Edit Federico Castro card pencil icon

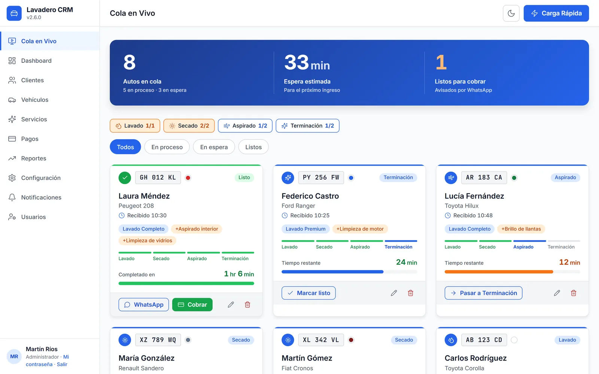pos(394,293)
